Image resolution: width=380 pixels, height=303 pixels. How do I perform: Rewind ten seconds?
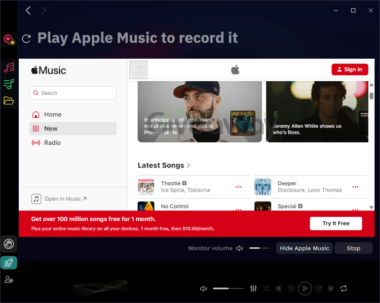tap(291, 289)
